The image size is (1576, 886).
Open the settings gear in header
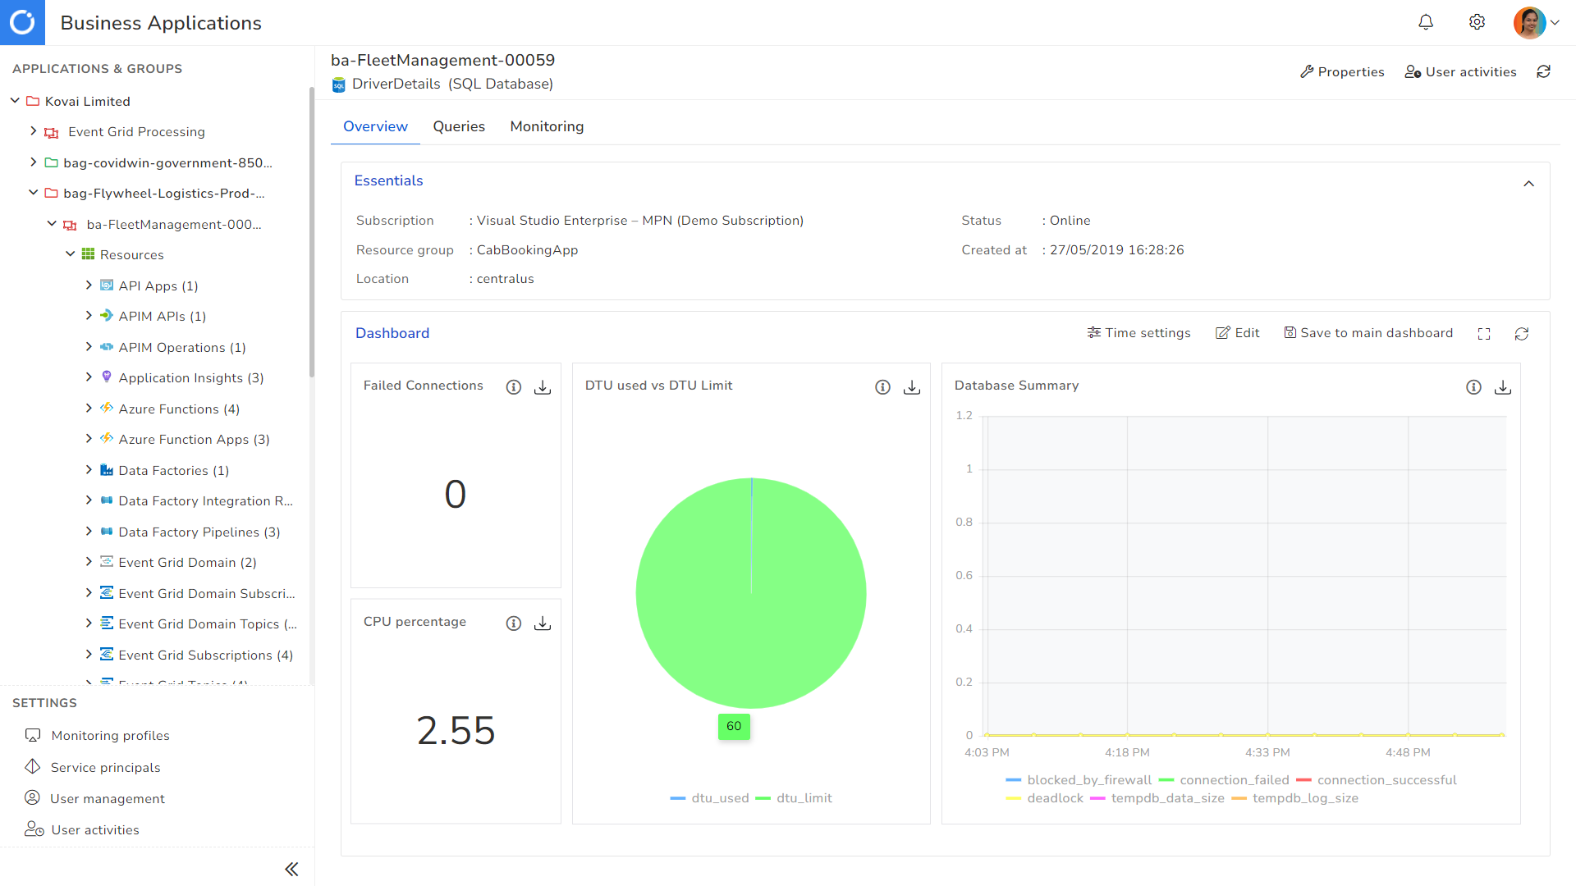click(1477, 22)
